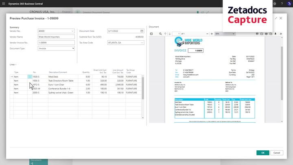Open the help question mark icon
This screenshot has width=293, height=165.
tap(282, 4)
